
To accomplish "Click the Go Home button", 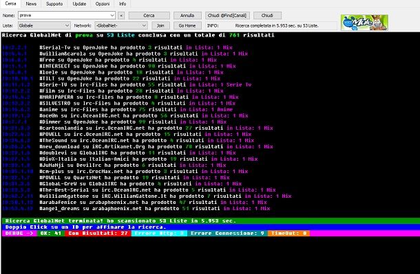I will coord(187,25).
